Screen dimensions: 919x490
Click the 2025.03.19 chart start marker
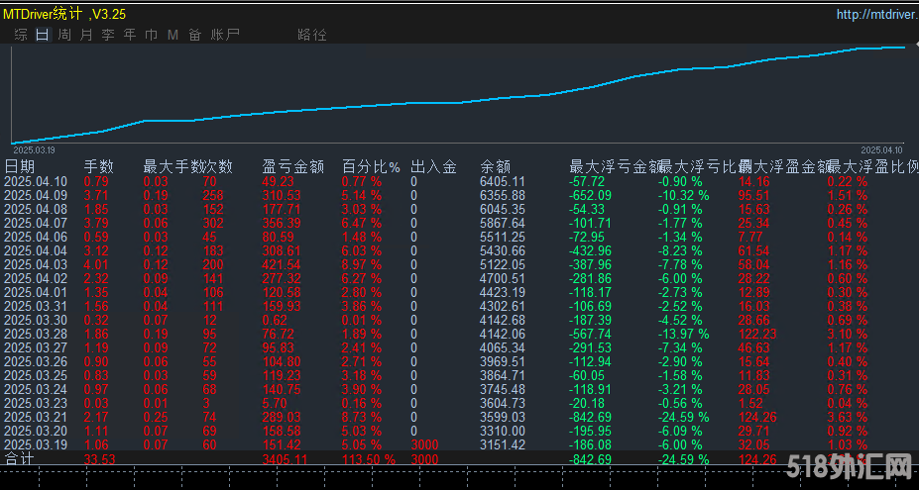click(x=34, y=149)
